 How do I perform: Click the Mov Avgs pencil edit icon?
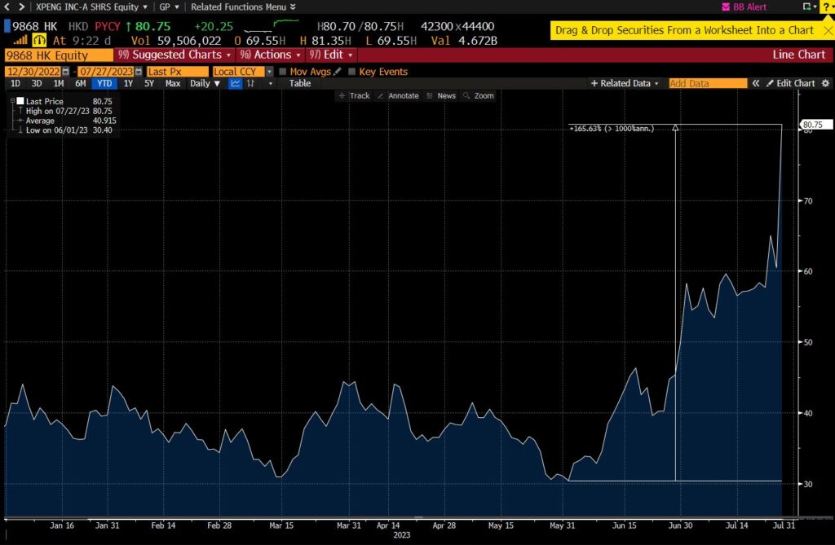337,72
